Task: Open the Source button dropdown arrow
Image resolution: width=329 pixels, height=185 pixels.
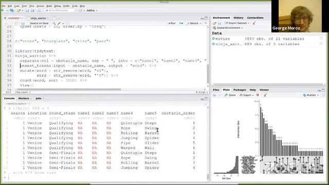Action: click(200, 23)
